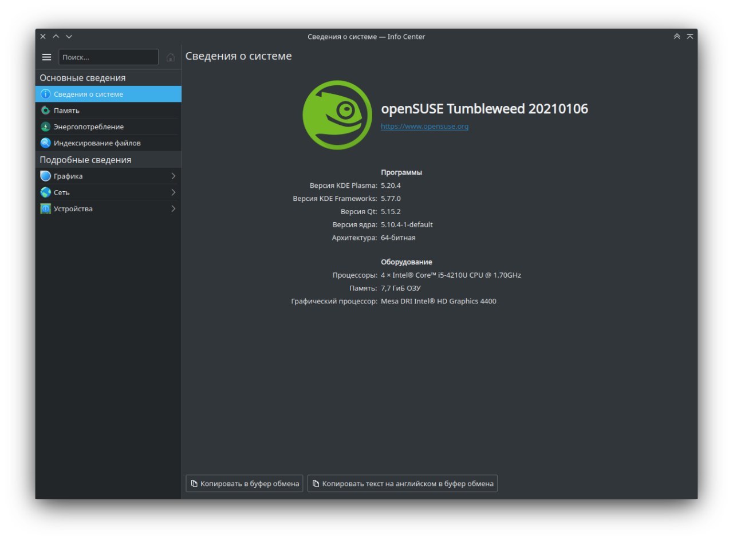Click the Графический процессор label
Screen dimensions: 733x541
(334, 301)
